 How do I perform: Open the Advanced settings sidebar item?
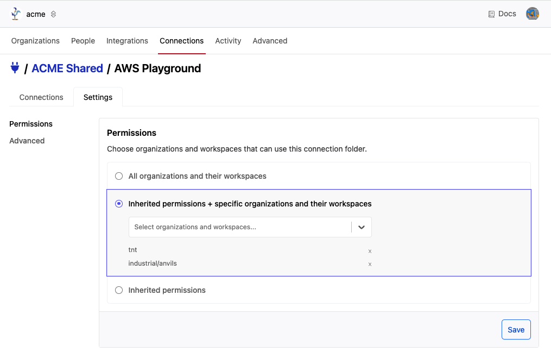click(x=27, y=141)
